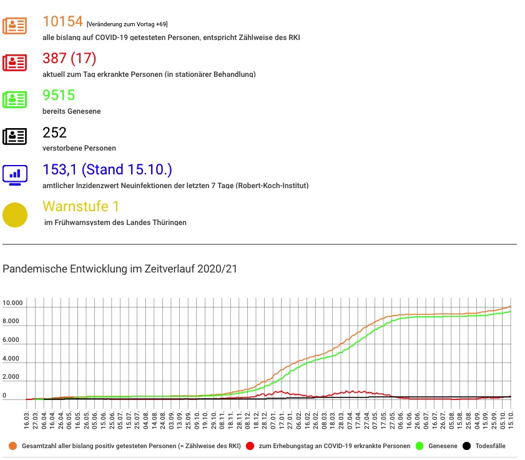Click the 6.000 y-axis label
525x460 pixels.
tap(11, 339)
